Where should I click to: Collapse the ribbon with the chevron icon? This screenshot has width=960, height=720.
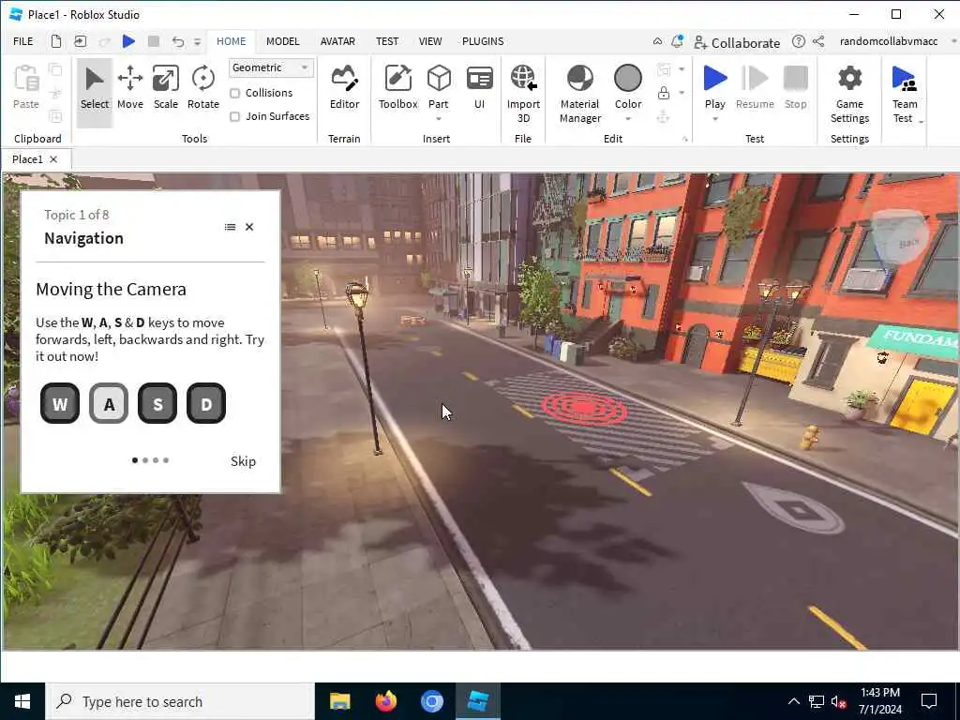[657, 41]
